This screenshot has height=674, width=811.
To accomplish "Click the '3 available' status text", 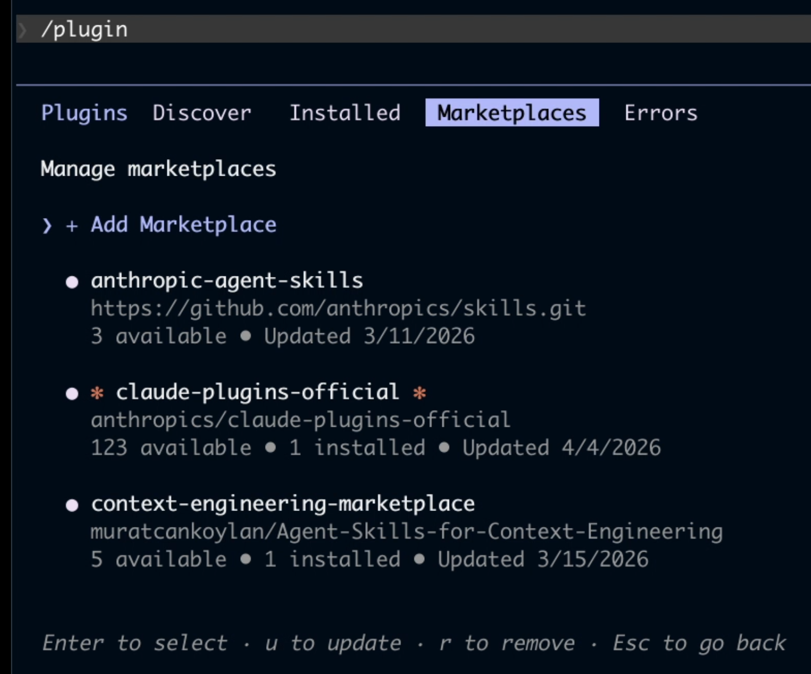I will coord(159,336).
